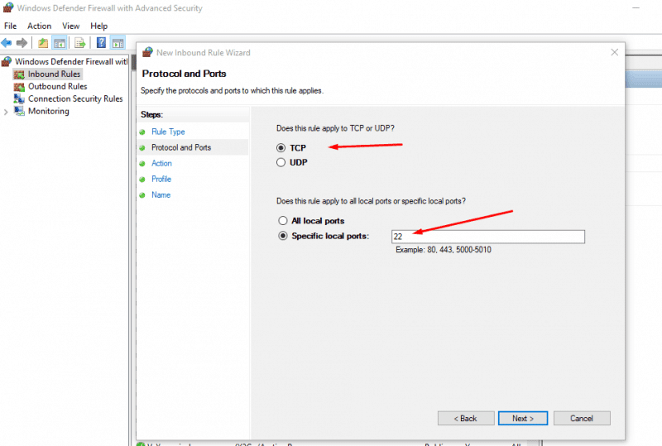This screenshot has height=446, width=662.
Task: Click the gray Forward arrow in the toolbar
Action: click(22, 43)
